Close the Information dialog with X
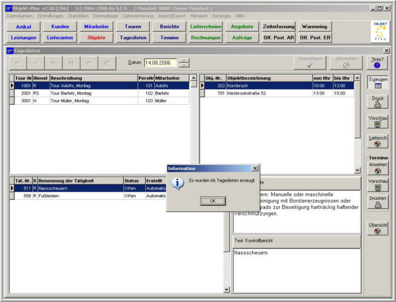Image resolution: width=396 pixels, height=302 pixels. [x=255, y=168]
